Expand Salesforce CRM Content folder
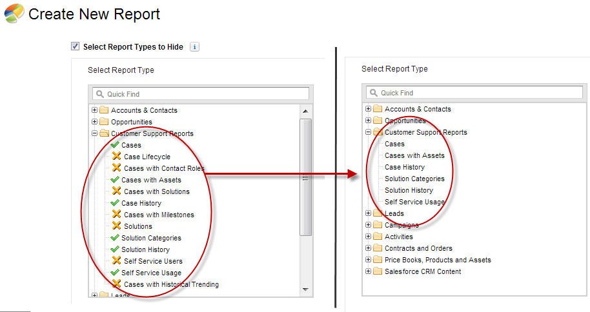Screen dimensions: 590x312 369,271
